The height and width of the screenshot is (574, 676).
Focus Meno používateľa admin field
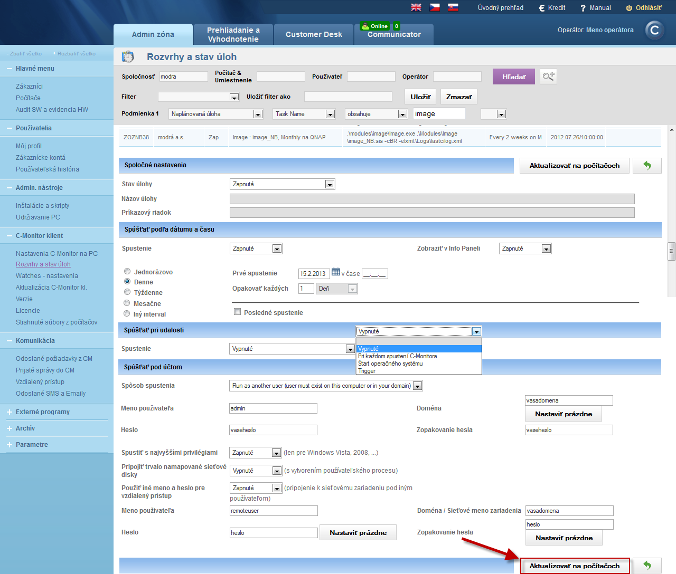tap(273, 408)
